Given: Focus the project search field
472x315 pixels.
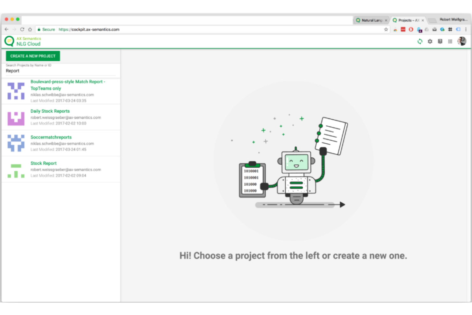Looking at the screenshot, I should pos(61,71).
